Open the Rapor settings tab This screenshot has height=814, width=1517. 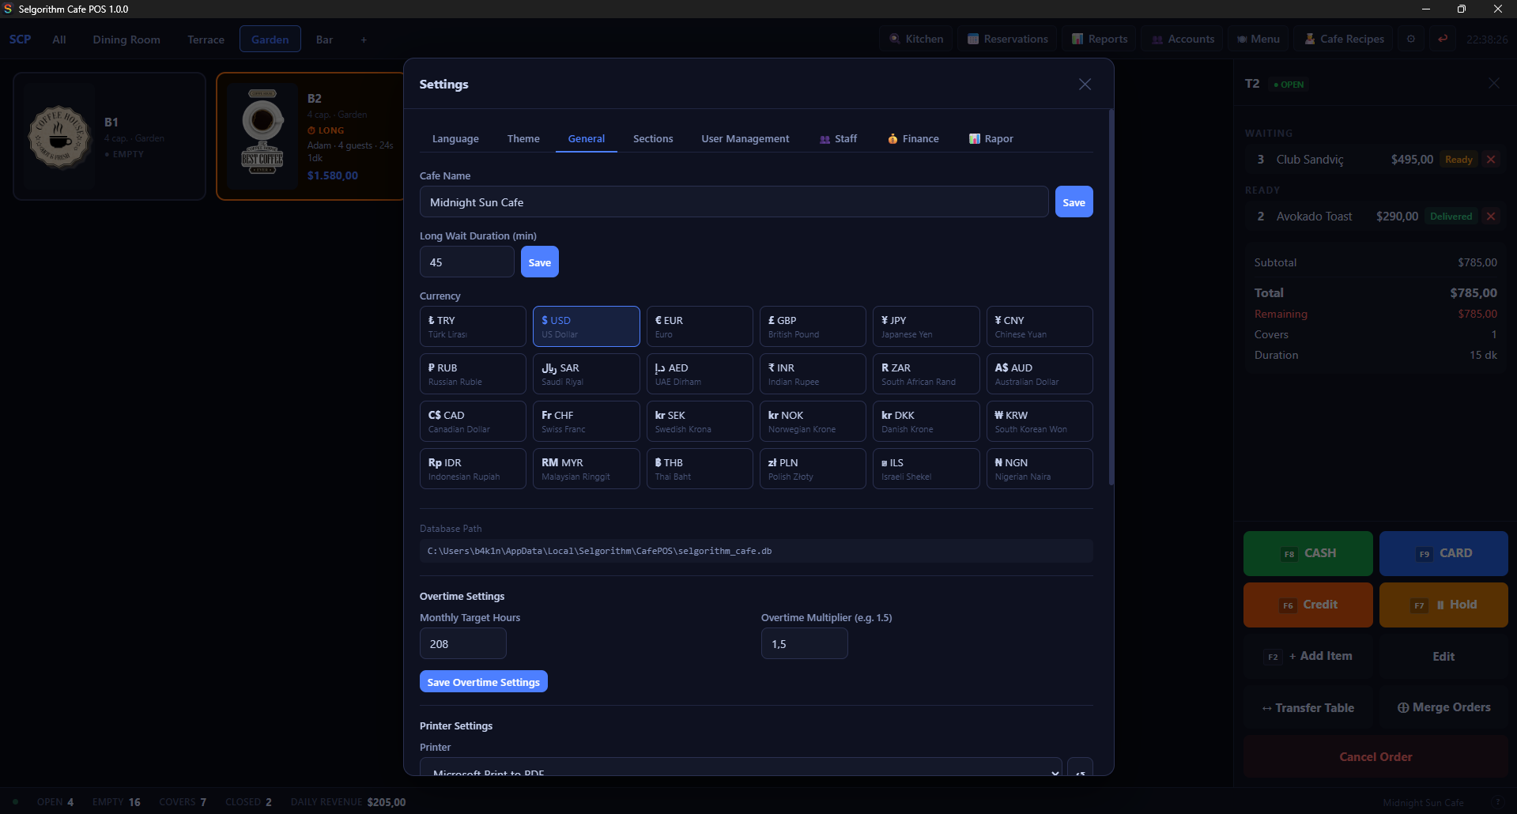(x=991, y=138)
